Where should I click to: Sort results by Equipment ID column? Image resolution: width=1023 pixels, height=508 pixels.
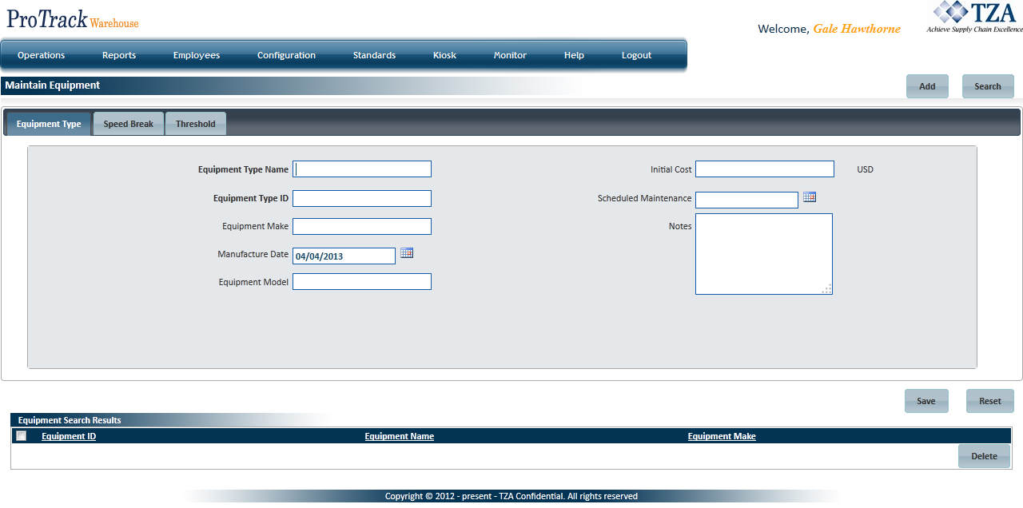click(69, 437)
